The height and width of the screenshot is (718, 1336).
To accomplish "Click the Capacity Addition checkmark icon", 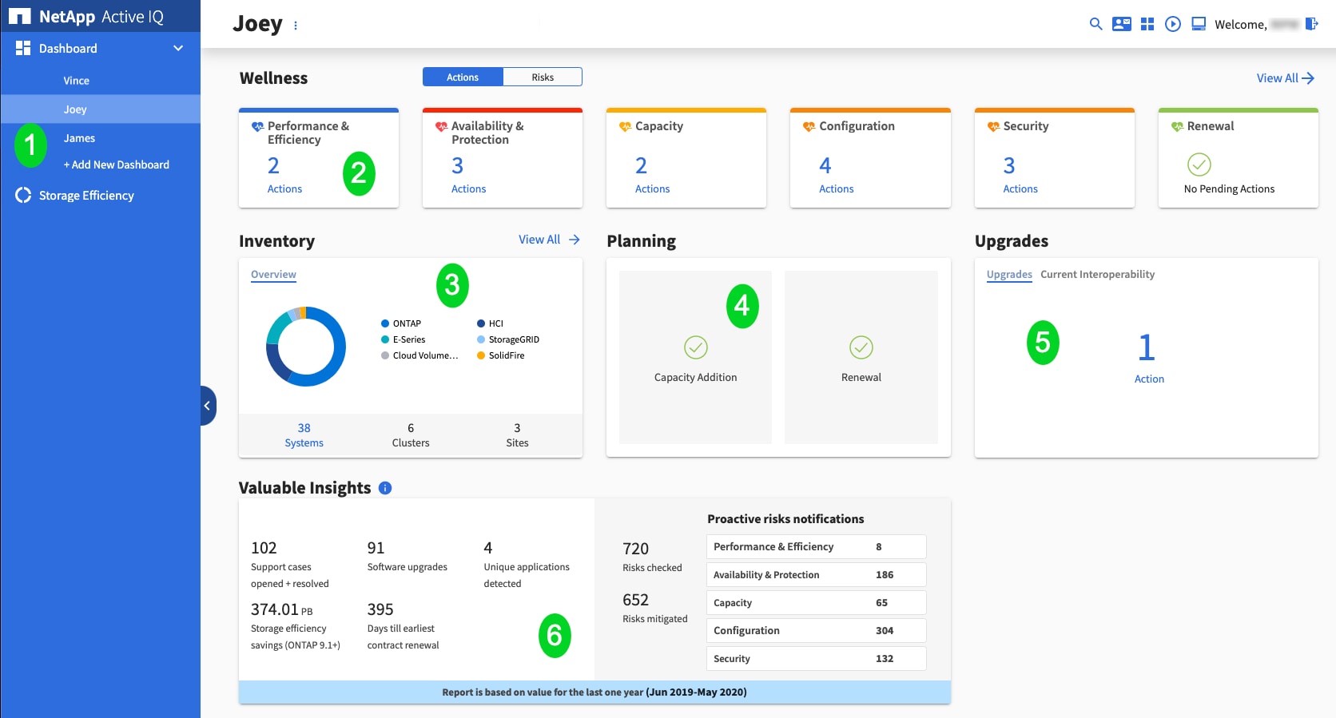I will [696, 347].
